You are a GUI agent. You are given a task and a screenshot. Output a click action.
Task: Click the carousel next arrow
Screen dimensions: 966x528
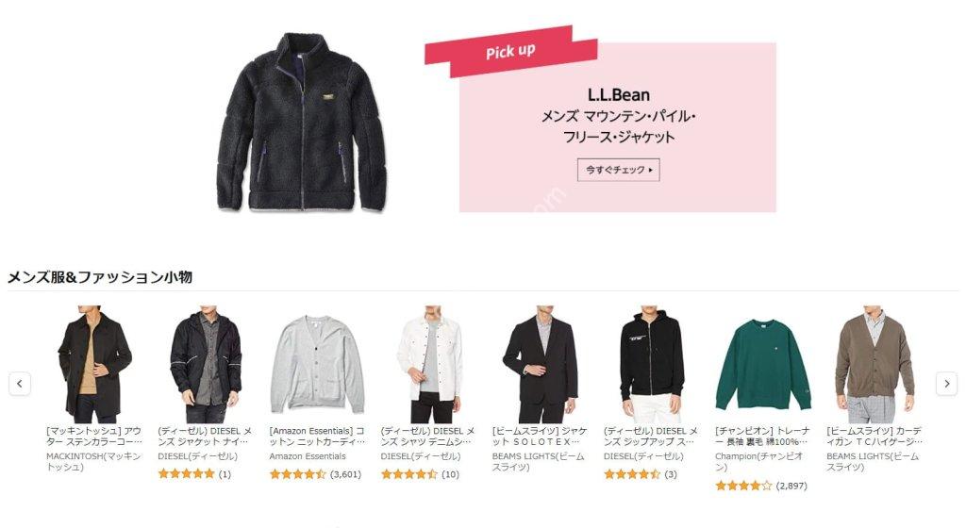[x=946, y=384]
